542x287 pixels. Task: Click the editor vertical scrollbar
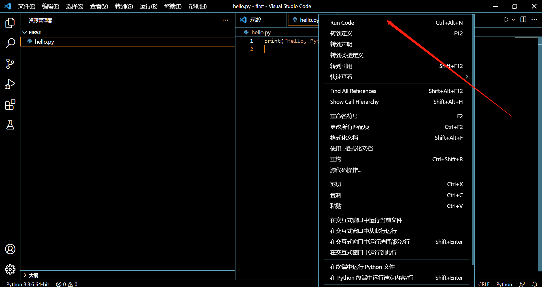(x=540, y=154)
